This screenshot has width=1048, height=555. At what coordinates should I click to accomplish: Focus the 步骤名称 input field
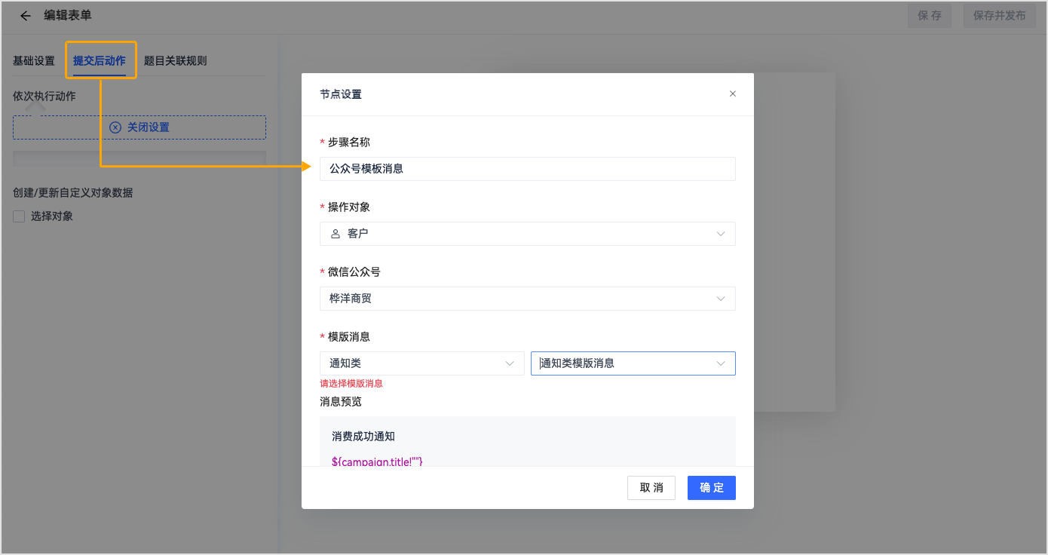click(528, 169)
